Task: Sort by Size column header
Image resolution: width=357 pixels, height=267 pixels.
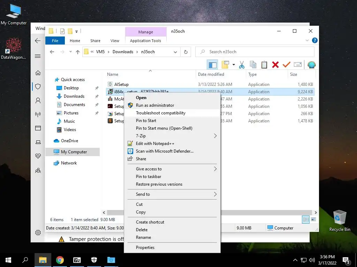Action: point(294,74)
